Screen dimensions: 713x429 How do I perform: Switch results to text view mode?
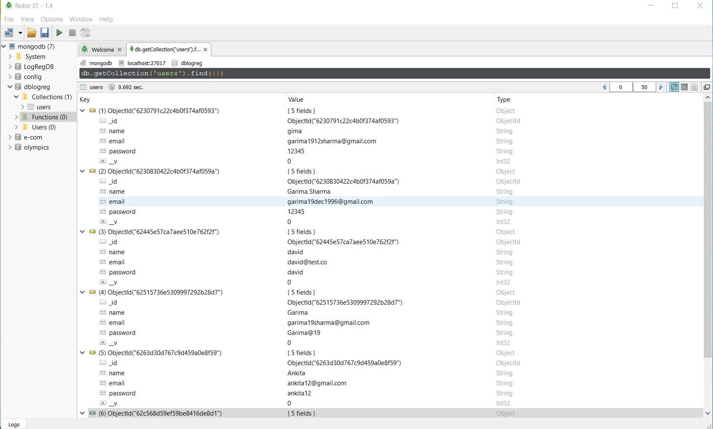[x=694, y=87]
